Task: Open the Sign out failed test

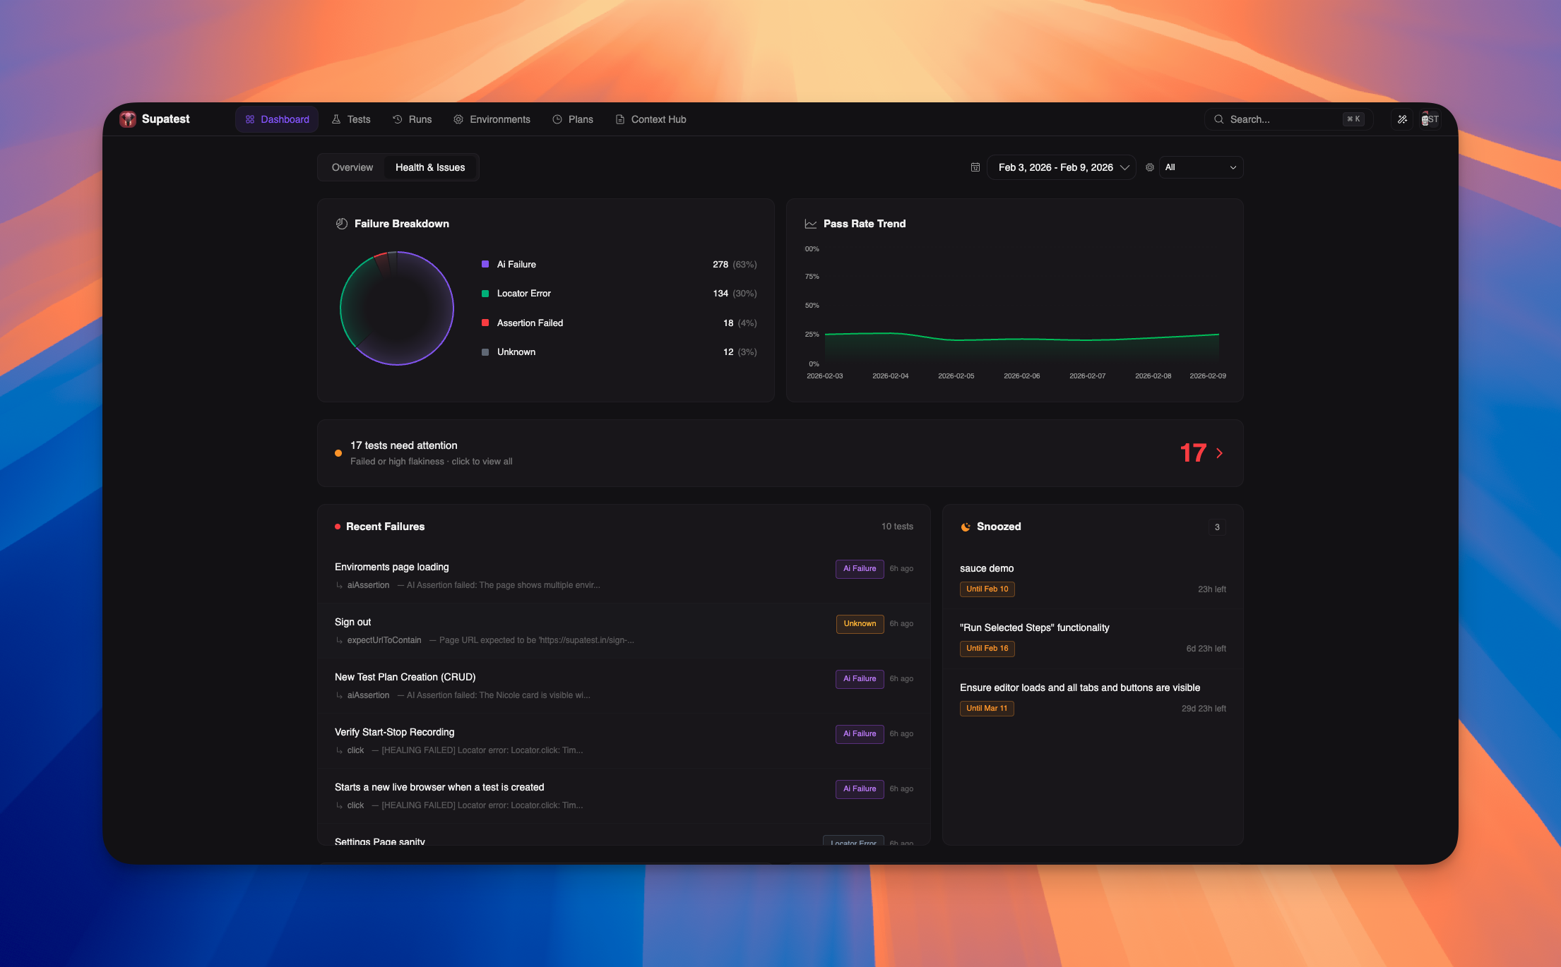Action: [353, 622]
